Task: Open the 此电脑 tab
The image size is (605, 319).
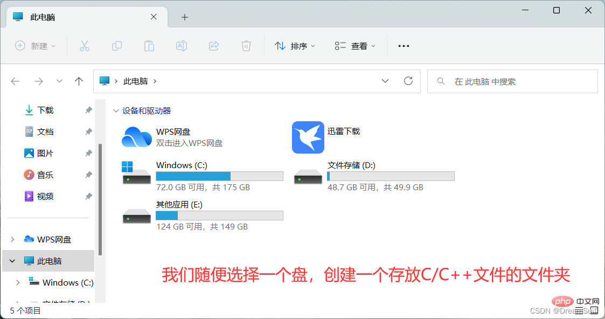Action: pyautogui.click(x=65, y=17)
